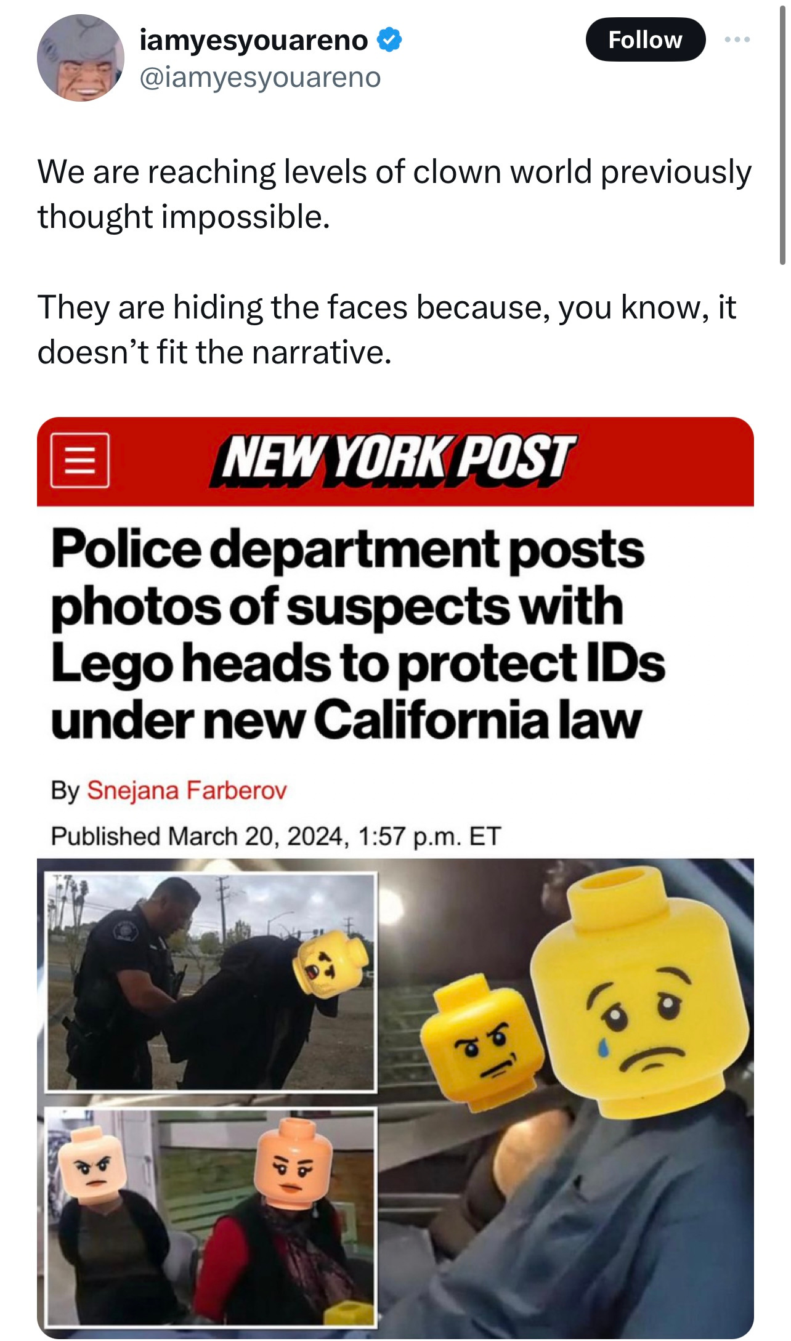
Task: View the officer arrest photo thumbnail
Action: [211, 982]
